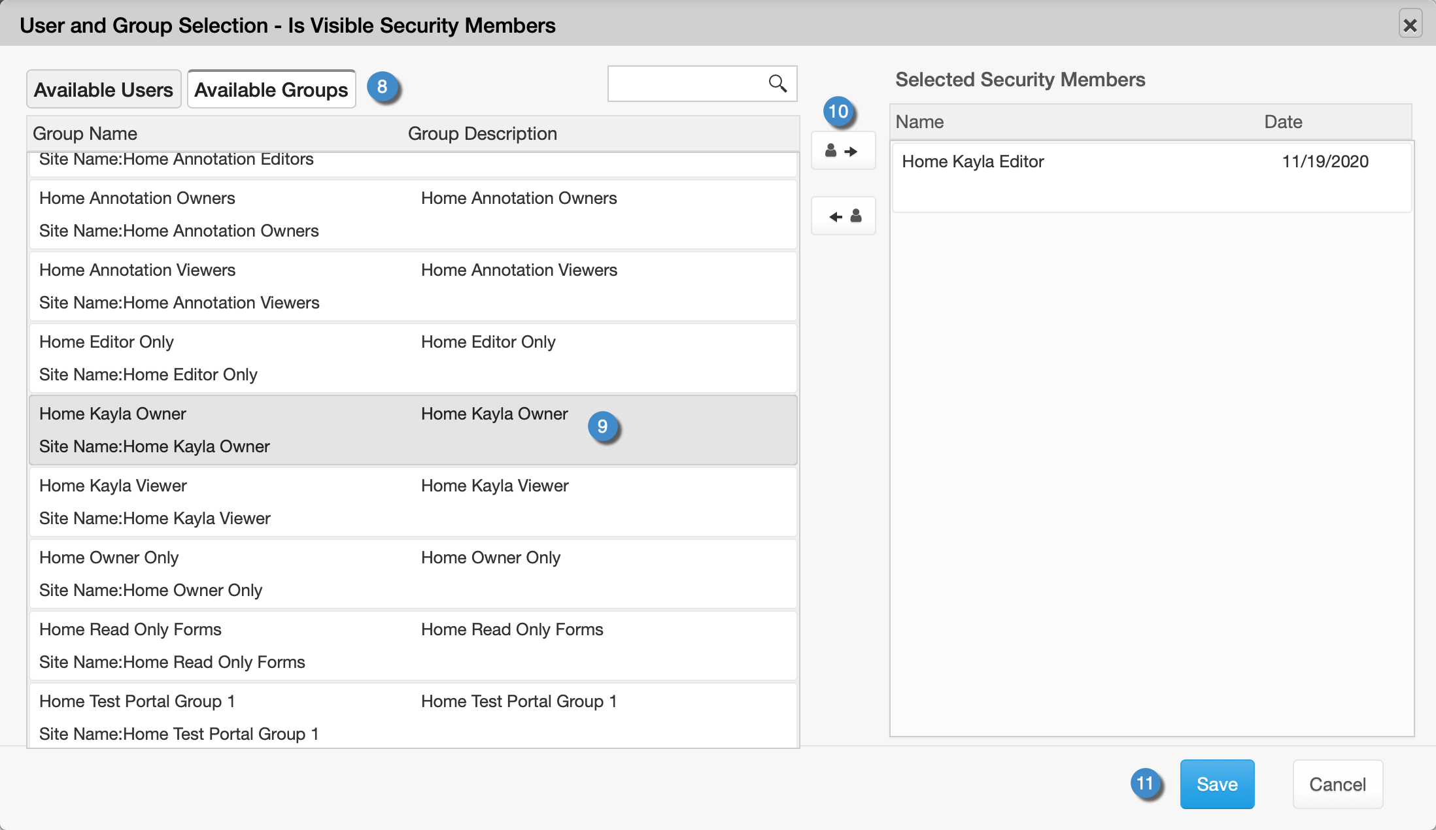Click the Date column header
The width and height of the screenshot is (1436, 830).
[x=1282, y=122]
